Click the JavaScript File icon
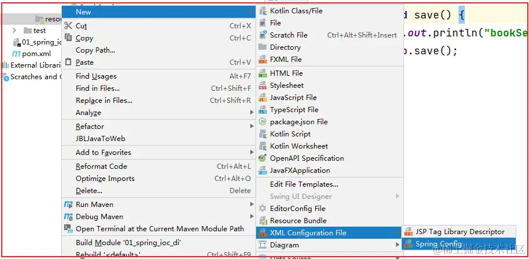The image size is (529, 259). (263, 98)
